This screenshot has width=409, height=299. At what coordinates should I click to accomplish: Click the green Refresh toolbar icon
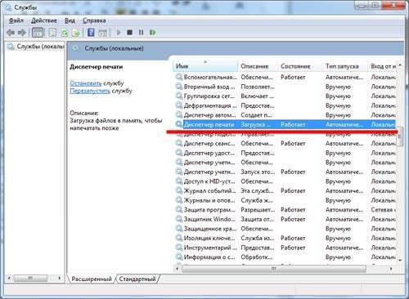pos(65,33)
